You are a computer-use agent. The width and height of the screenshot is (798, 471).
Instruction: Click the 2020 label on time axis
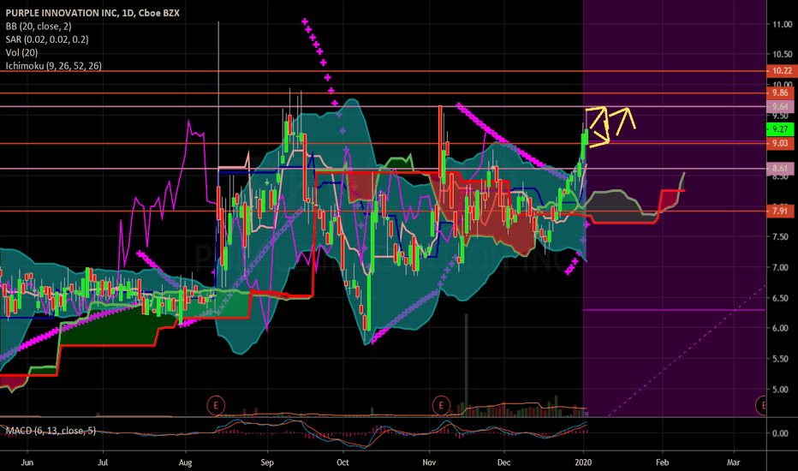tap(583, 462)
